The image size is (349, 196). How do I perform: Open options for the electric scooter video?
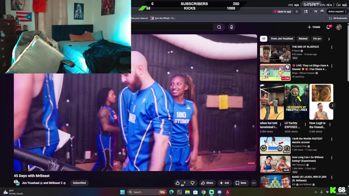[x=332, y=139]
